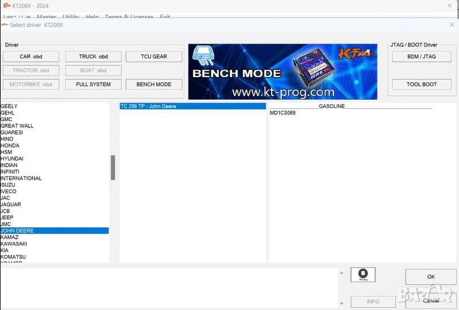Click the up arrow of the message box scrollbar
This screenshot has height=310, width=459.
[341, 273]
